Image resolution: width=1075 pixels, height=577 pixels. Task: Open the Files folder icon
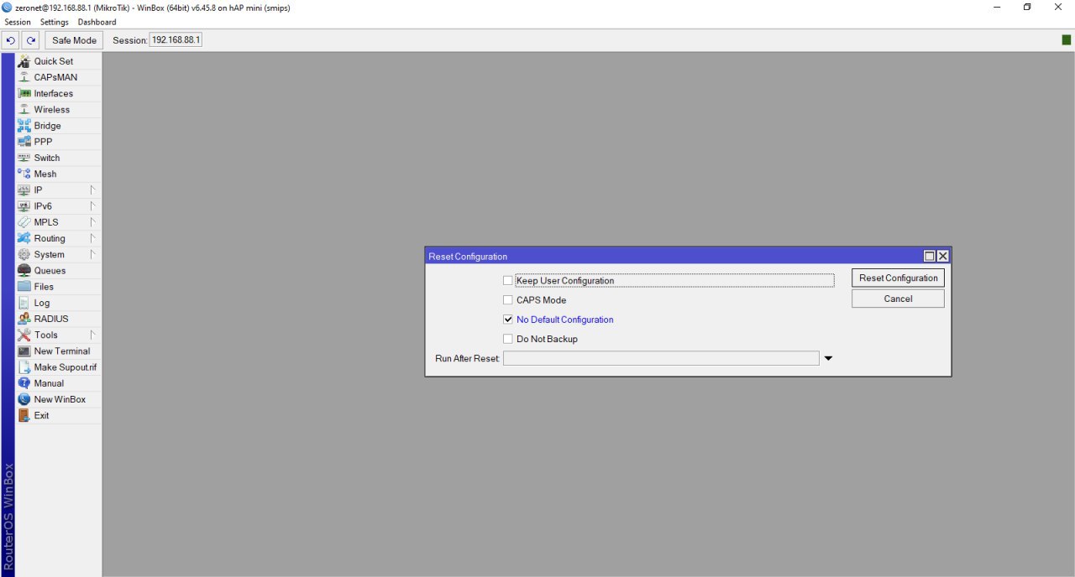coord(24,287)
